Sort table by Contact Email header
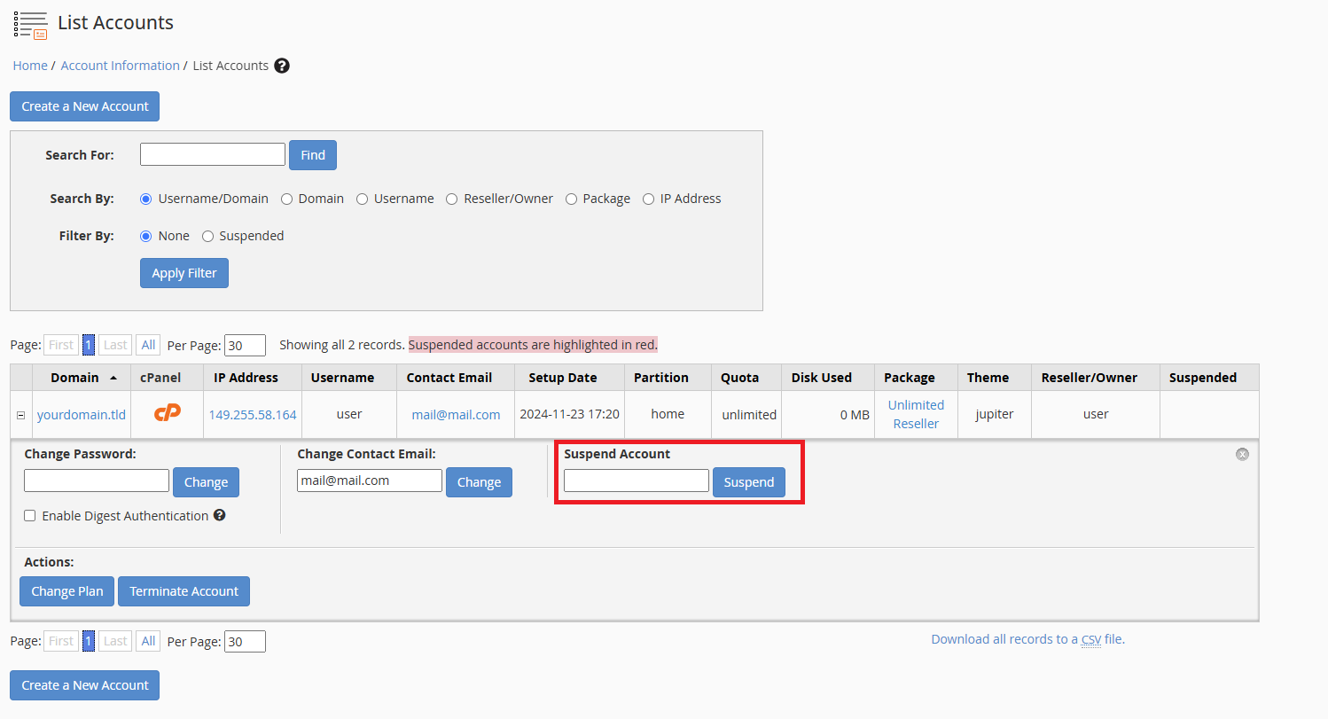Screen dimensions: 1328x719 pyautogui.click(x=449, y=378)
